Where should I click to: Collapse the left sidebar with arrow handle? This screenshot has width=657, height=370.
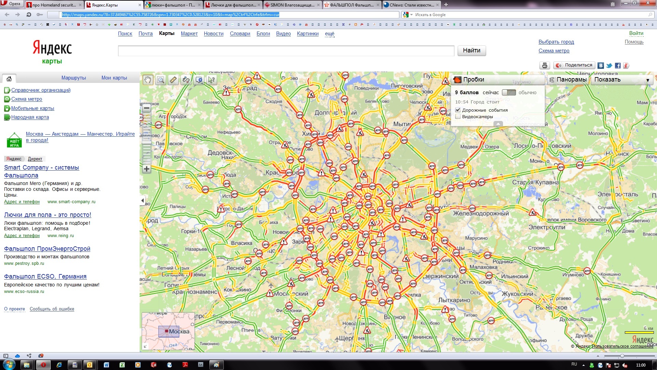[x=143, y=201]
